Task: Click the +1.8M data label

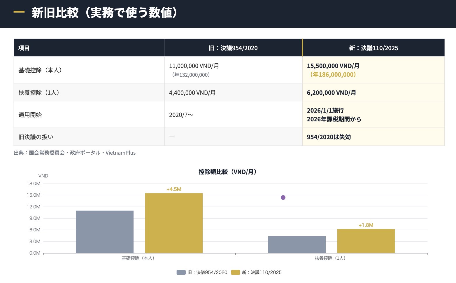Action: point(366,225)
